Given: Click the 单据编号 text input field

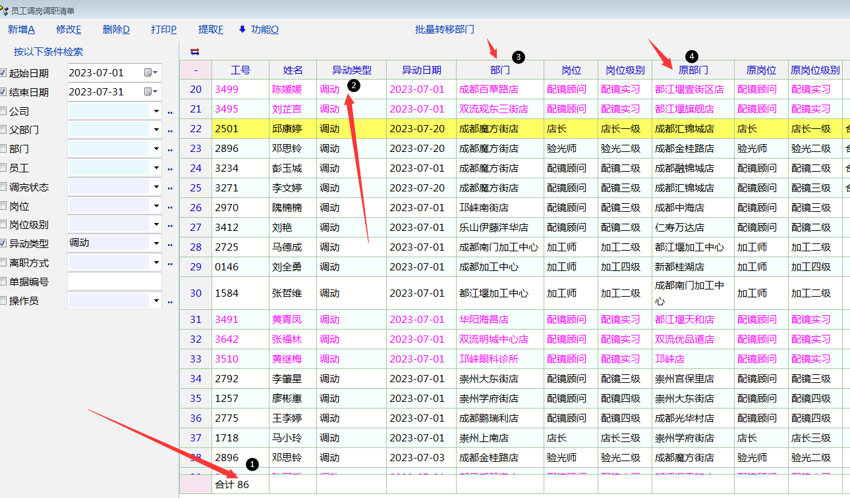Looking at the screenshot, I should coord(114,282).
